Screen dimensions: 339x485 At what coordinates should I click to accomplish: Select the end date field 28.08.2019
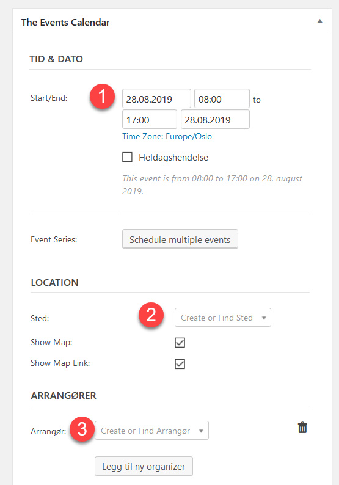coord(215,119)
